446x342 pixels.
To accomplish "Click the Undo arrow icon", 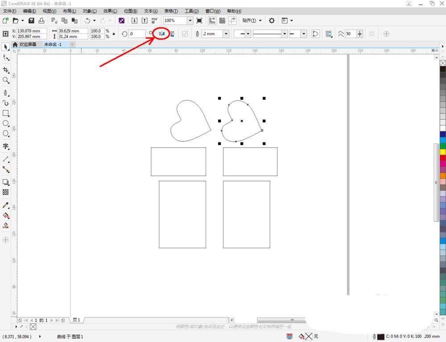I will click(x=87, y=21).
